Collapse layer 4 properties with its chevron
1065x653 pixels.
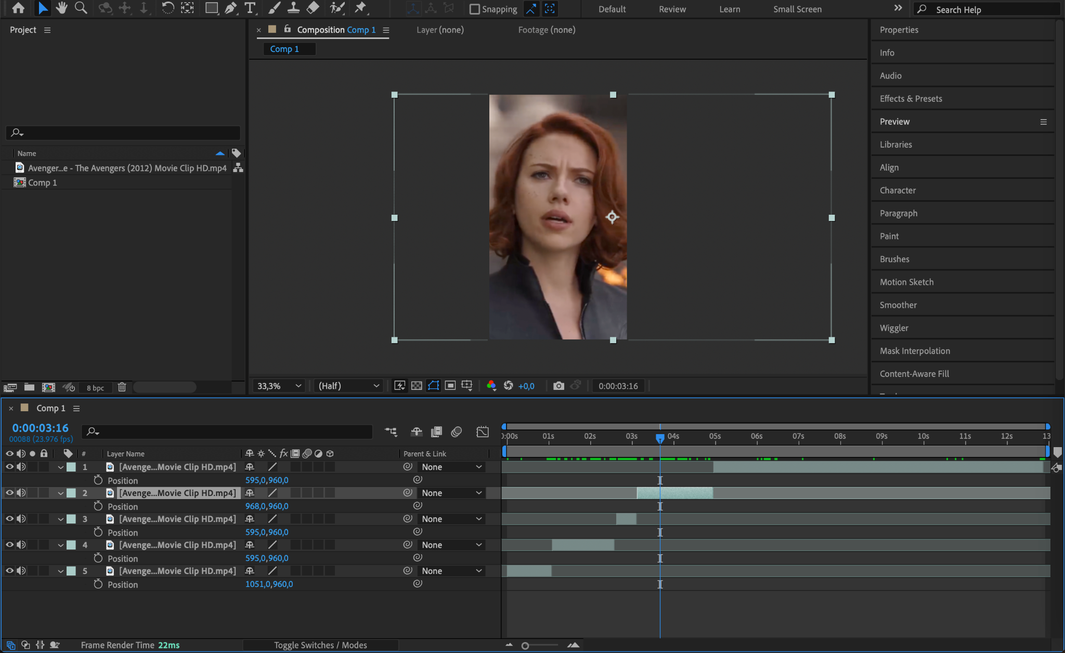(60, 545)
